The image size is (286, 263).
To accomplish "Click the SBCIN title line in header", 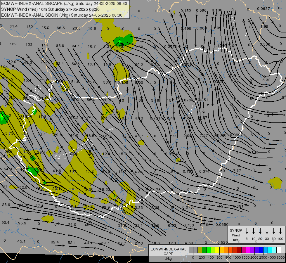I will pyautogui.click(x=62, y=15).
